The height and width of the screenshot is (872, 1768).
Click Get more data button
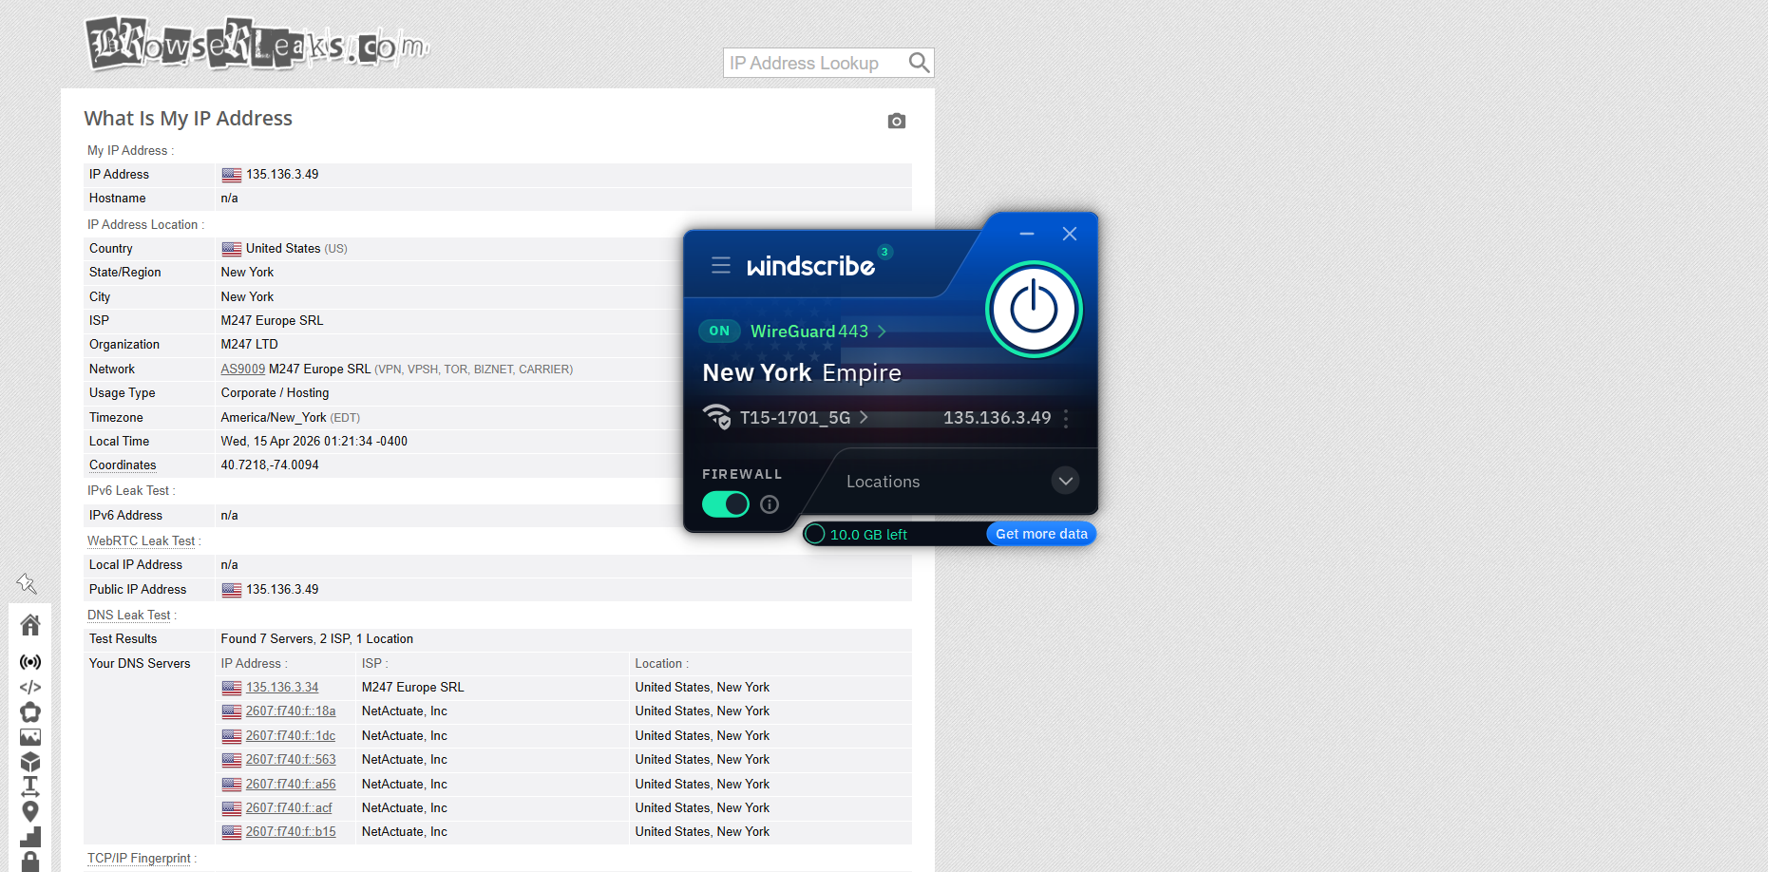click(x=1041, y=534)
